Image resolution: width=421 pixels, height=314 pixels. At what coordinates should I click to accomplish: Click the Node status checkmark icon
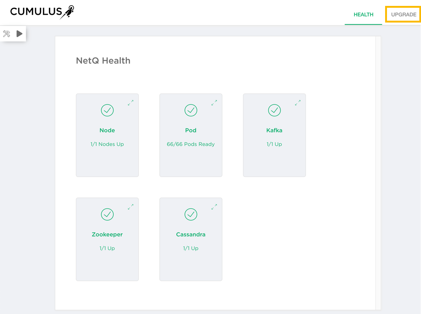point(107,110)
